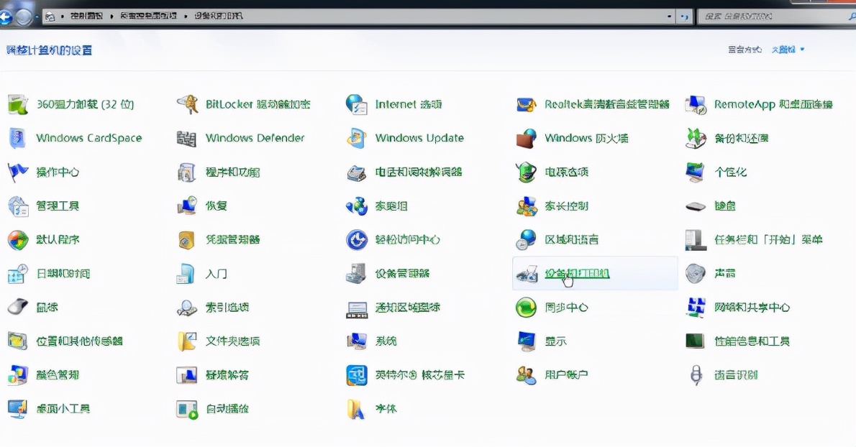
Task: Click the 系统 link
Action: point(386,341)
